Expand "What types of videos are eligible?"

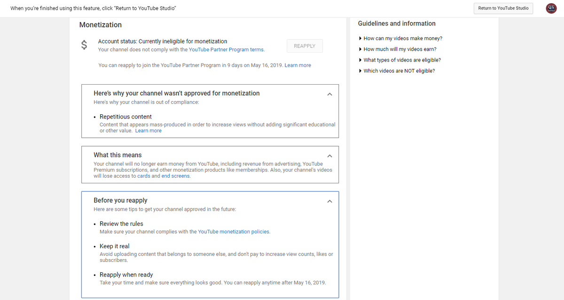tap(399, 60)
